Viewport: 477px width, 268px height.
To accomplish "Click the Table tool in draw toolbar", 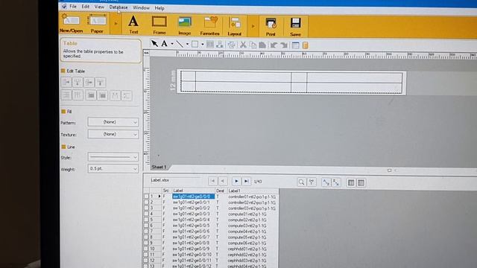I will pyautogui.click(x=210, y=45).
